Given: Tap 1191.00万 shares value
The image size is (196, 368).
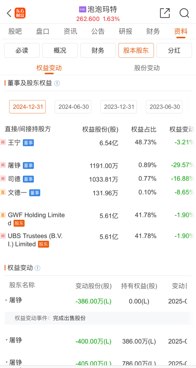Looking at the screenshot, I should pos(104,166).
